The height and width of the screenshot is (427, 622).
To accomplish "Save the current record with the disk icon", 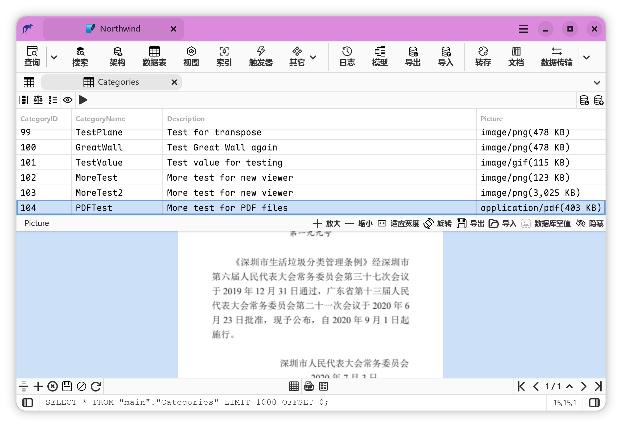I will 67,387.
